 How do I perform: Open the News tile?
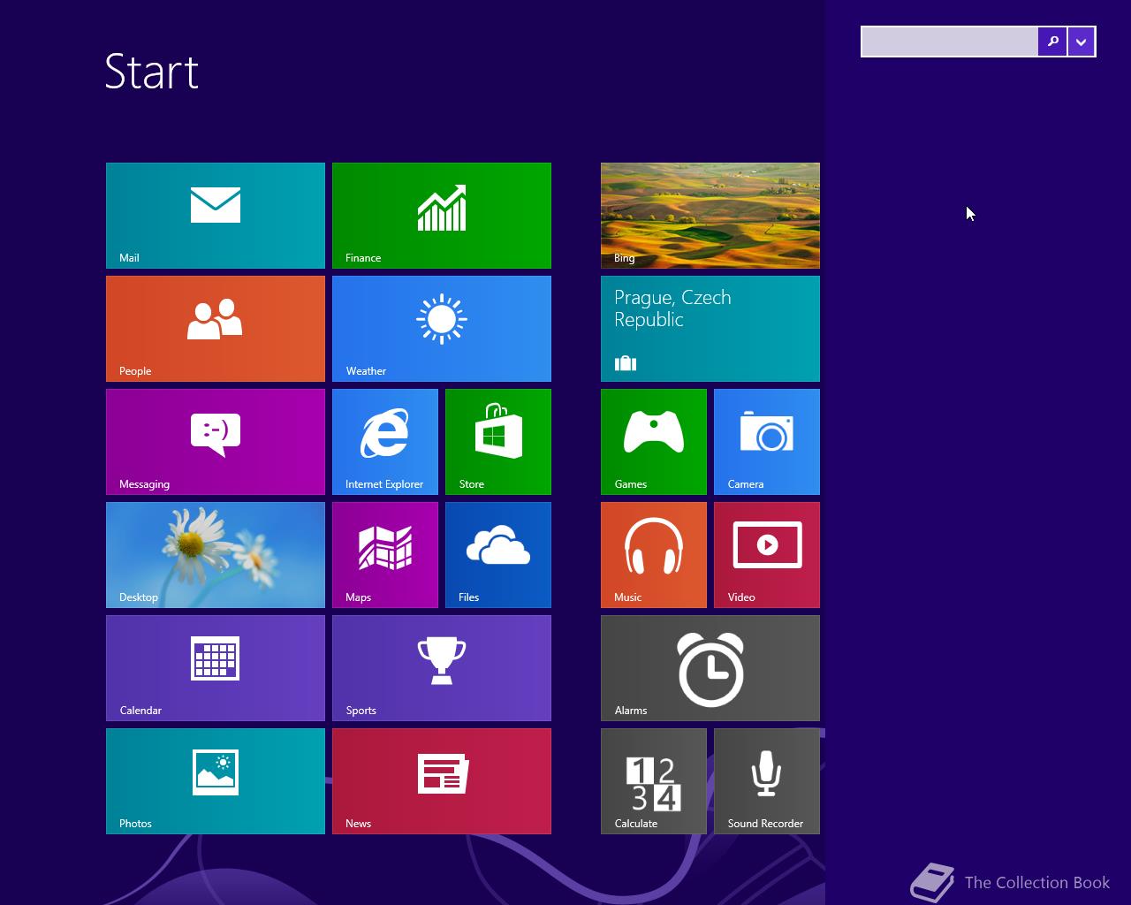coord(442,781)
